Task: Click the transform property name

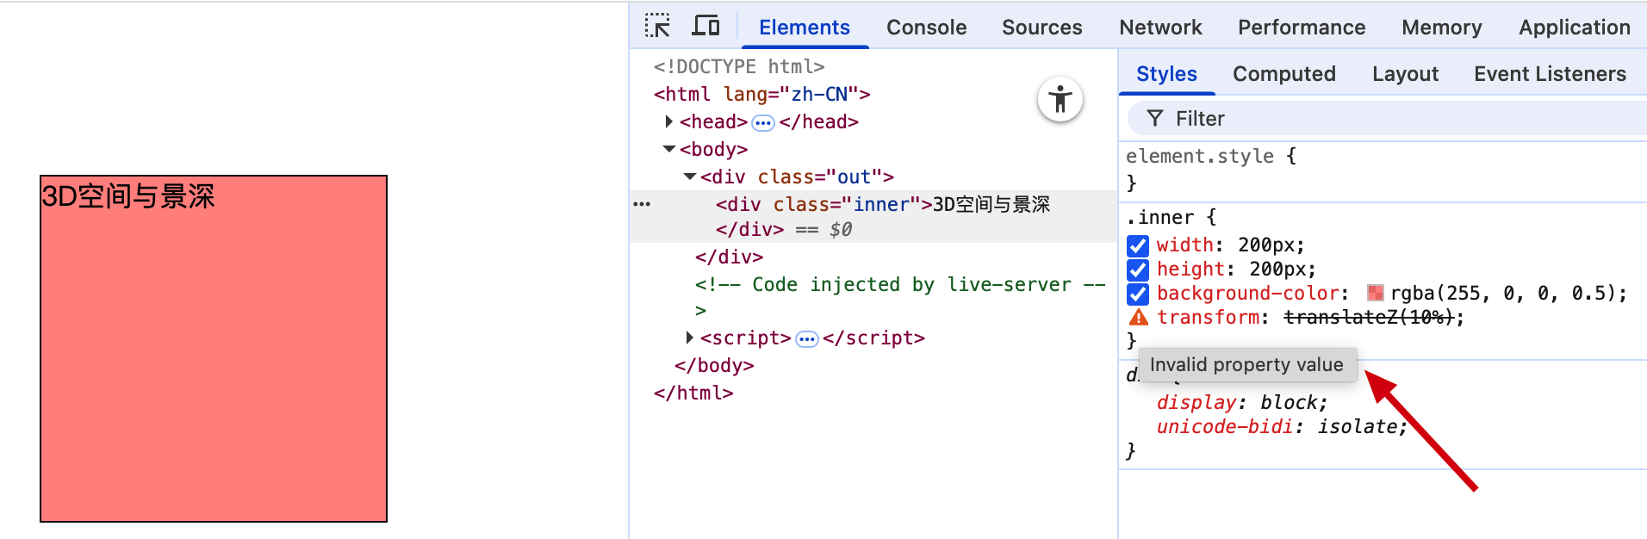Action: coord(1208,318)
